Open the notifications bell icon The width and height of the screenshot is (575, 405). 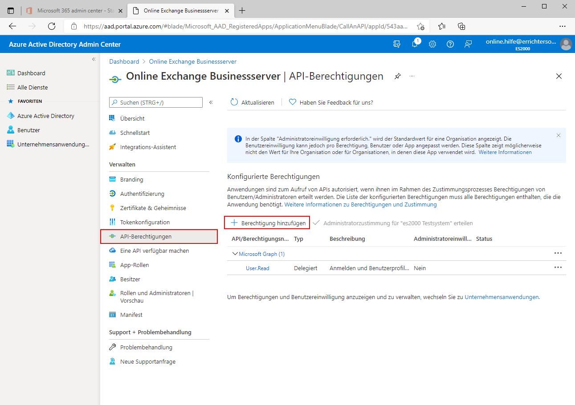click(x=415, y=44)
